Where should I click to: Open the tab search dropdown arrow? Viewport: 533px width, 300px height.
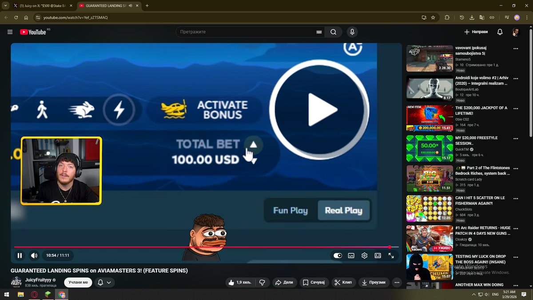pos(4,6)
